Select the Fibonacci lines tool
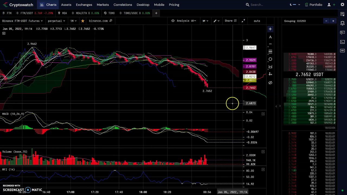Screen dimensions: 347x195 [270, 51]
